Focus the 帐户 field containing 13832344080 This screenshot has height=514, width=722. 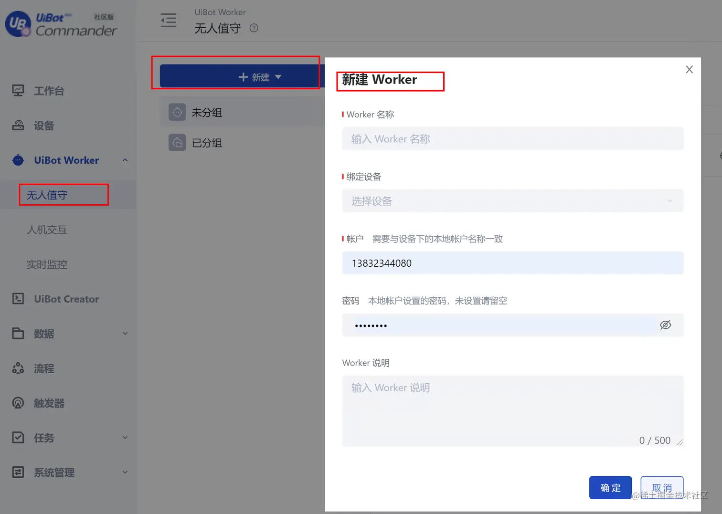coord(513,263)
